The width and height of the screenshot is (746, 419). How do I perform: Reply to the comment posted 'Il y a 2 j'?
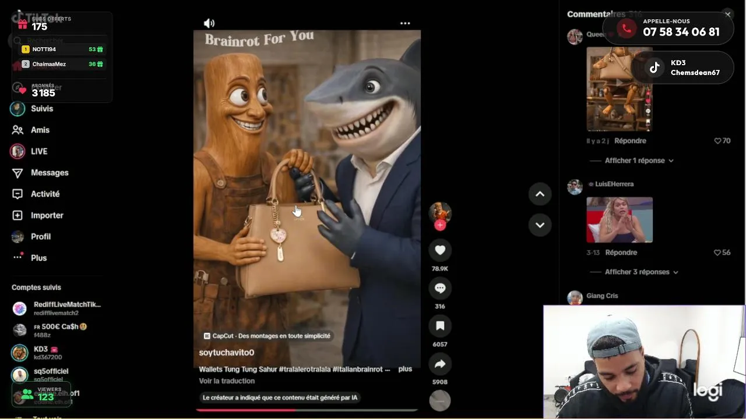click(x=630, y=141)
